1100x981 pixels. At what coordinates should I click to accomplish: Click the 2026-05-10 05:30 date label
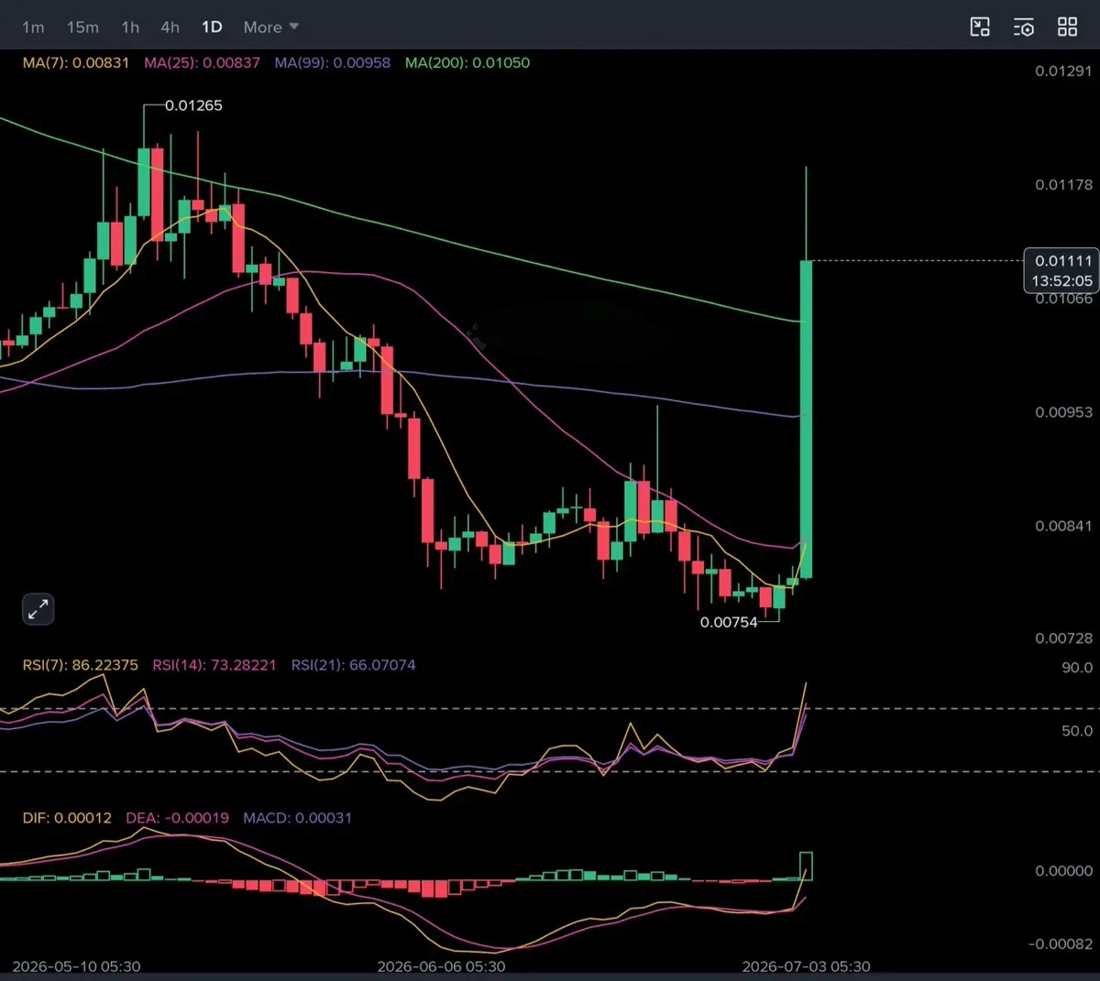click(77, 966)
